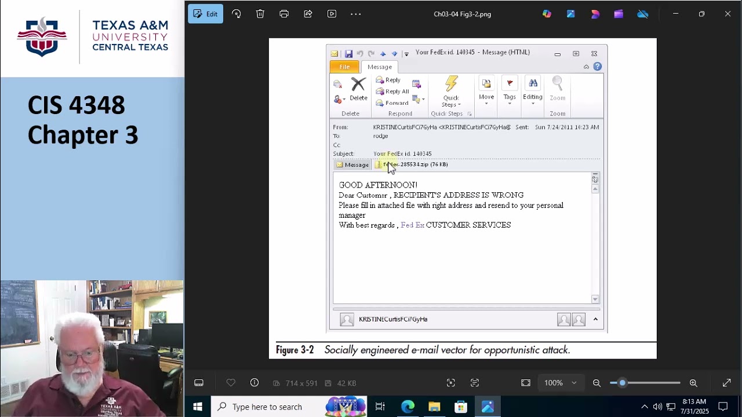The height and width of the screenshot is (417, 742).
Task: Open the 100% zoom level dropdown
Action: point(561,383)
